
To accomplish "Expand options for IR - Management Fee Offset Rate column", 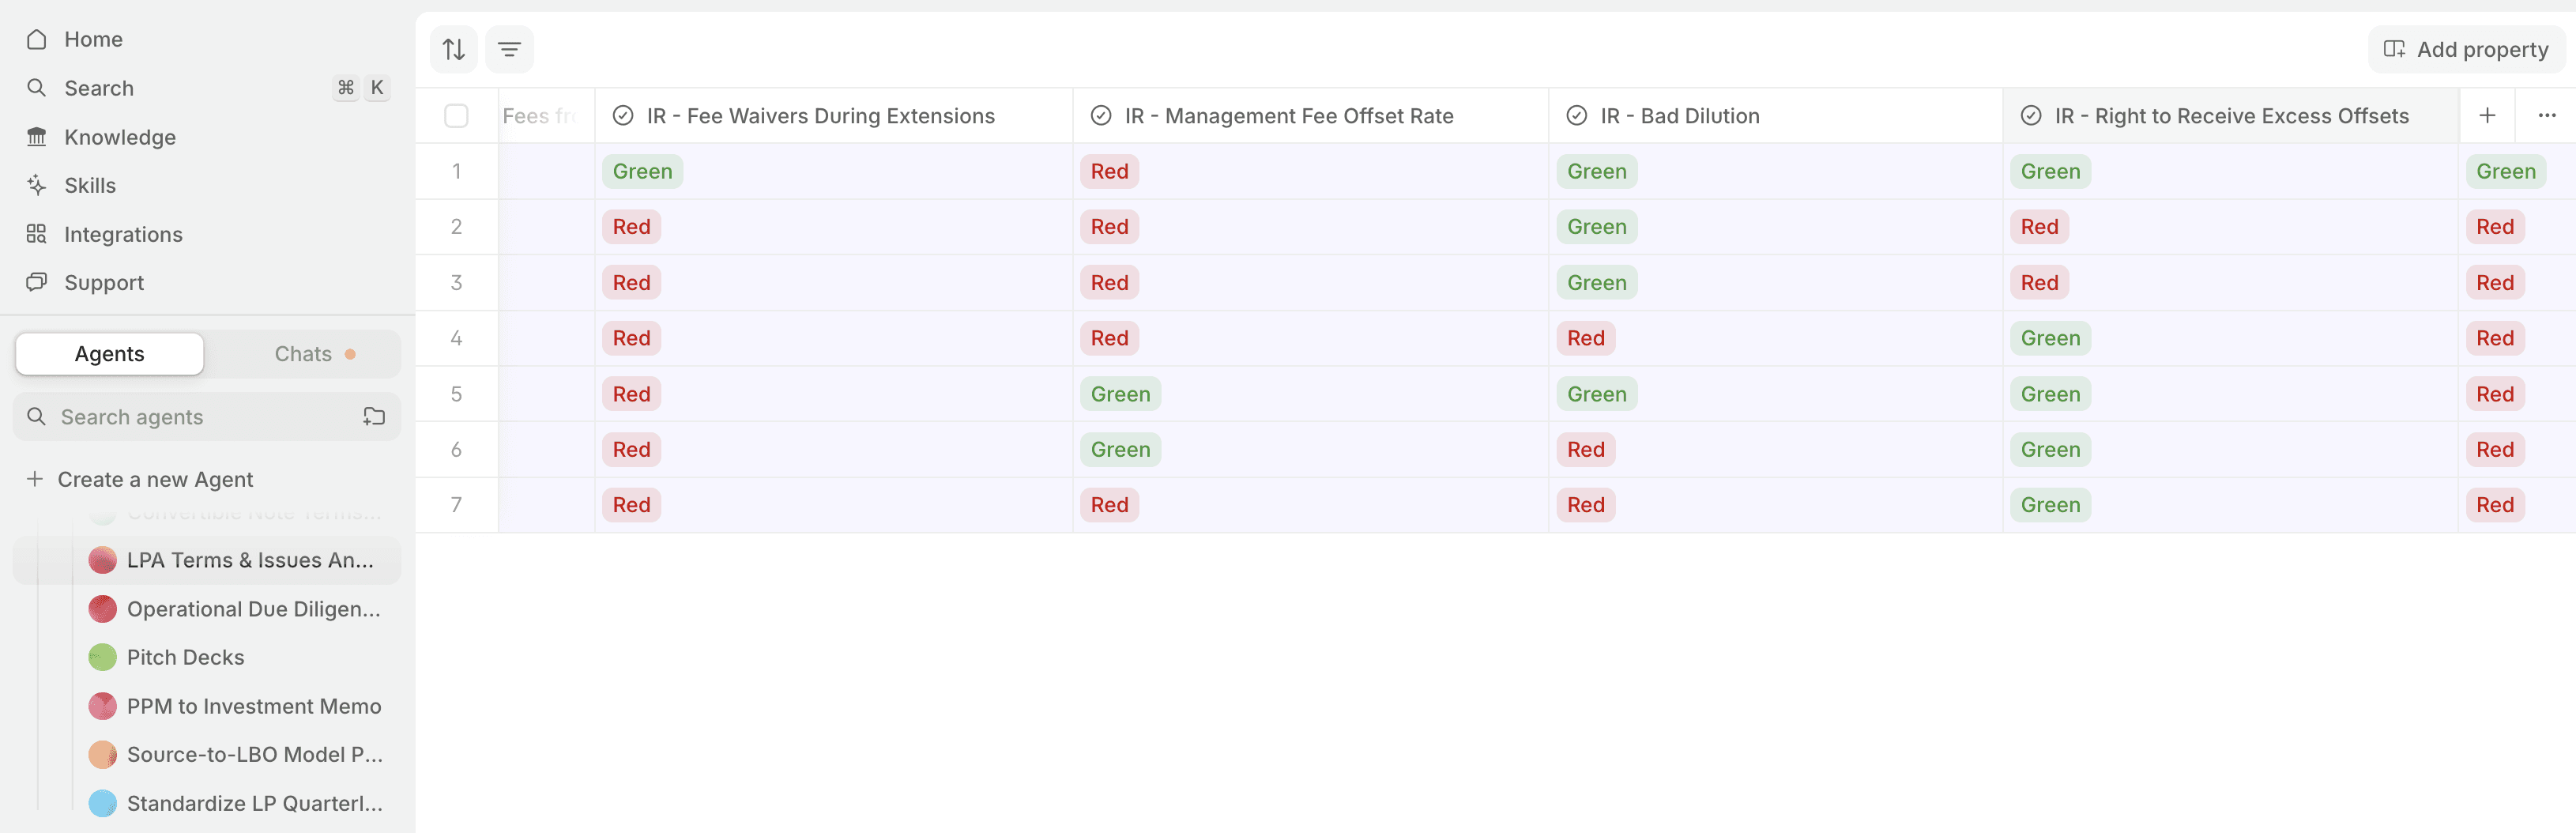I will coord(1100,115).
